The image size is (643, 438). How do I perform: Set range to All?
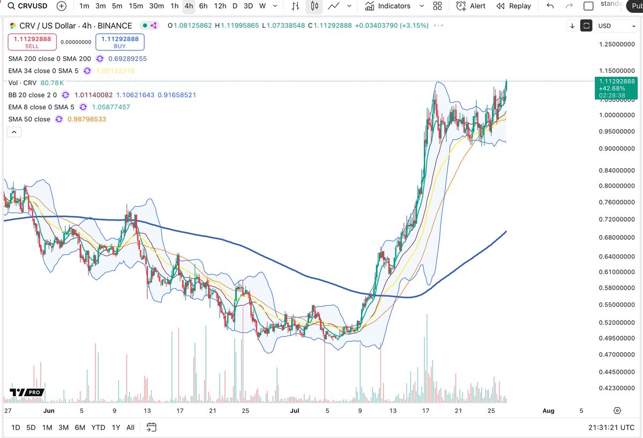pos(130,427)
